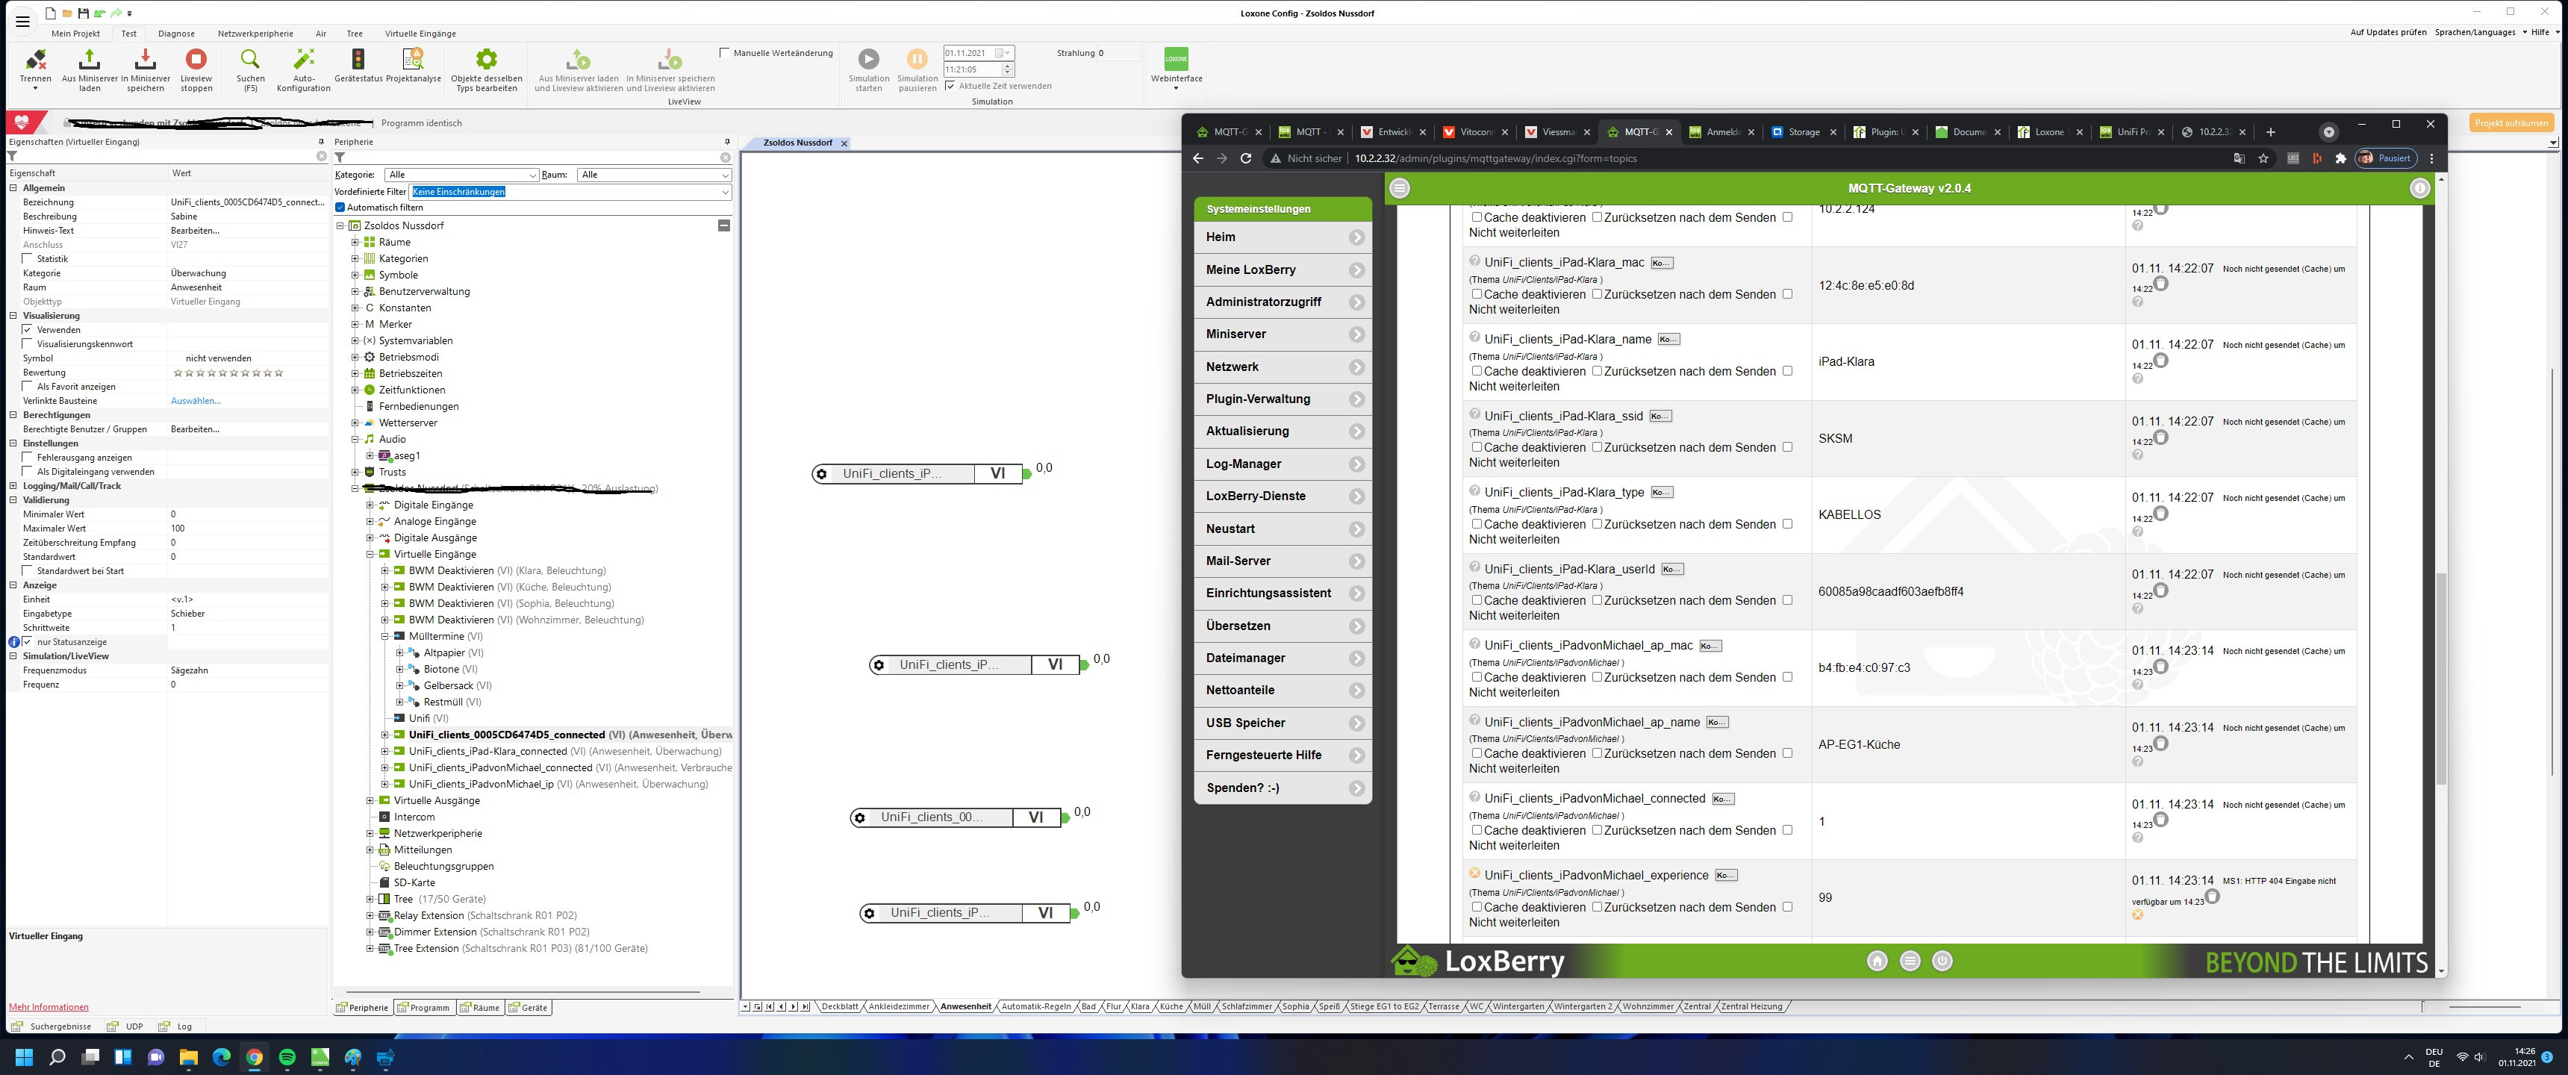Expand Logging/Mail/Call/Track section
This screenshot has width=2568, height=1075.
click(x=13, y=486)
